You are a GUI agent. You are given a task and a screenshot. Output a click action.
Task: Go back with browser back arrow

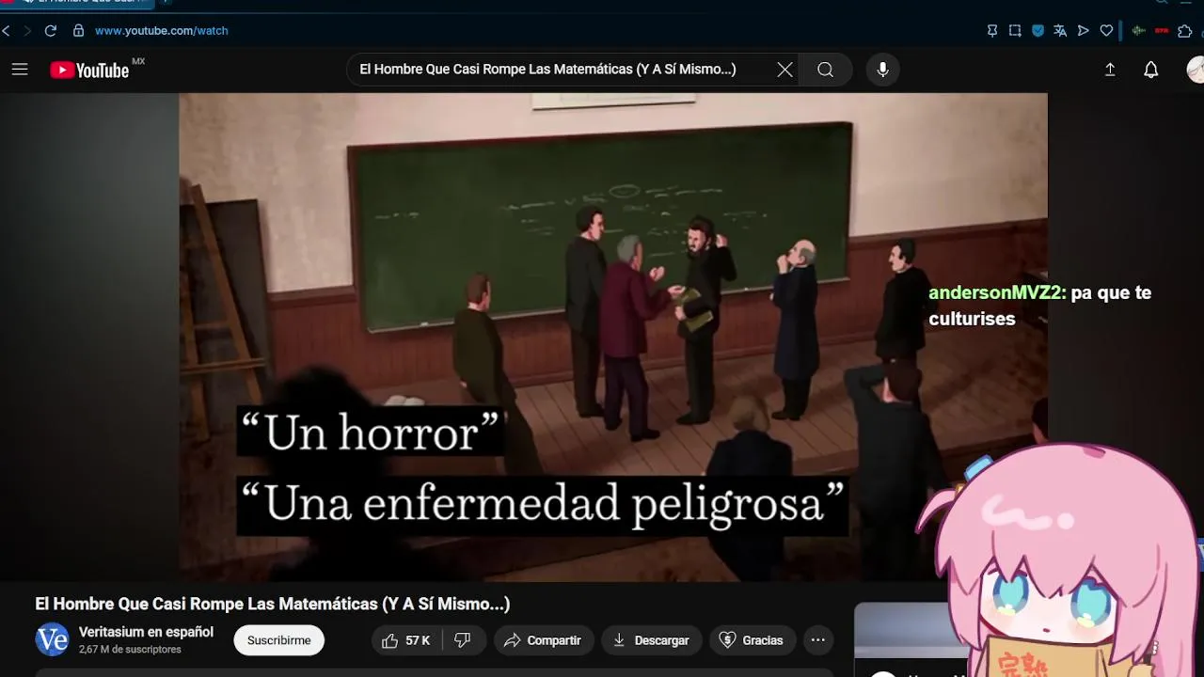(x=7, y=31)
